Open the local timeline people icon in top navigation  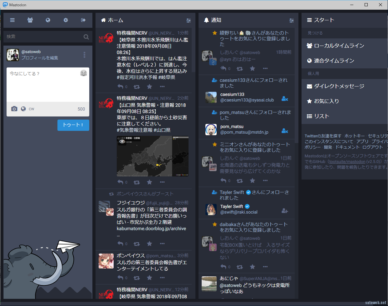[x=30, y=20]
